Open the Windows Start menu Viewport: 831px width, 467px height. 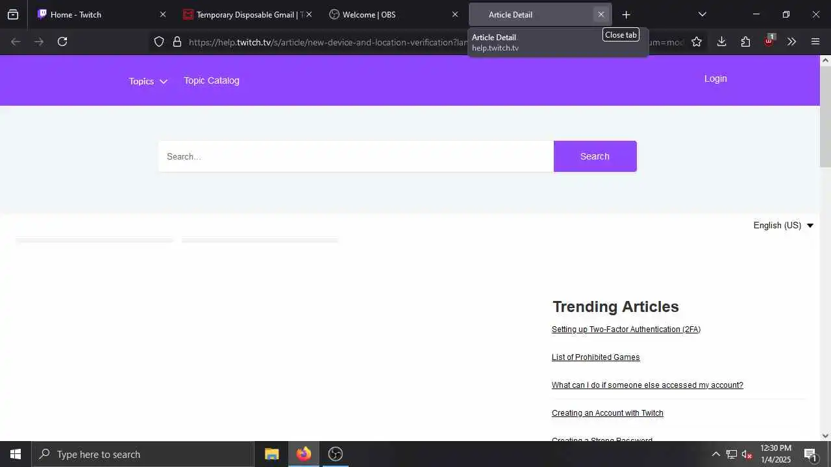coord(16,454)
